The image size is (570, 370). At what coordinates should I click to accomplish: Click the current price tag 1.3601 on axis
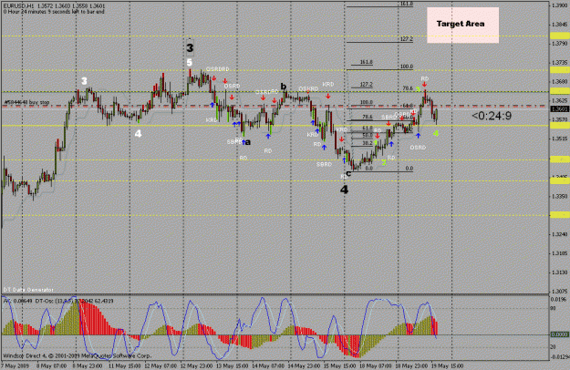coord(560,109)
